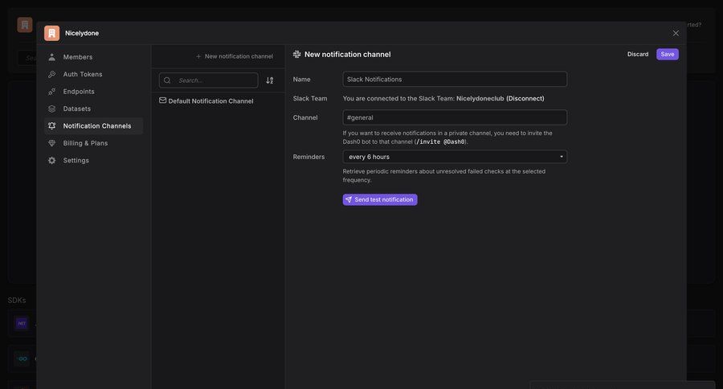Open the Reminders frequency dropdown
Screen dimensions: 723x389
point(455,157)
